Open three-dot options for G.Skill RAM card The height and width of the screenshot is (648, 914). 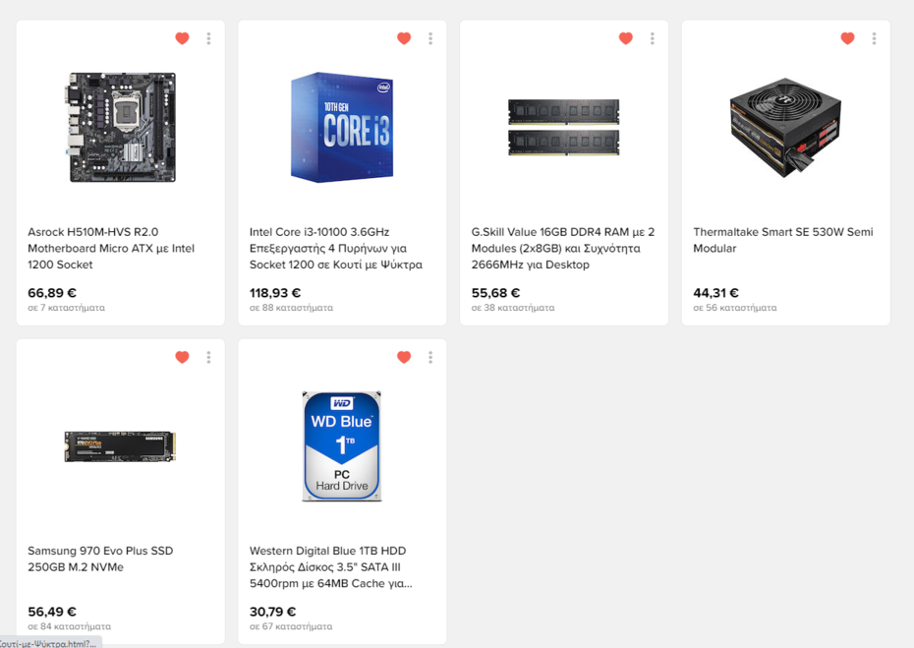click(652, 38)
